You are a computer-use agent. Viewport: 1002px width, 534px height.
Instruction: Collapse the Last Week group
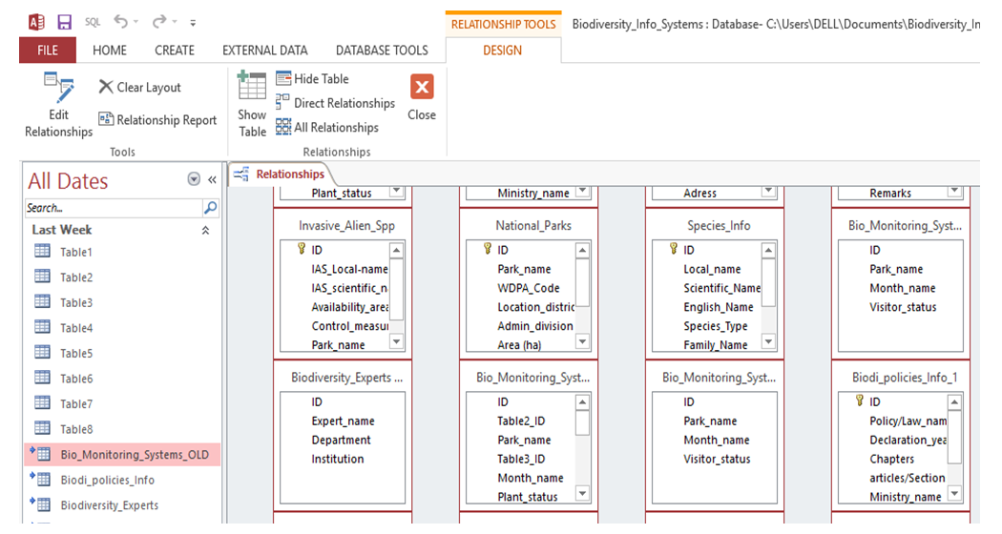204,230
